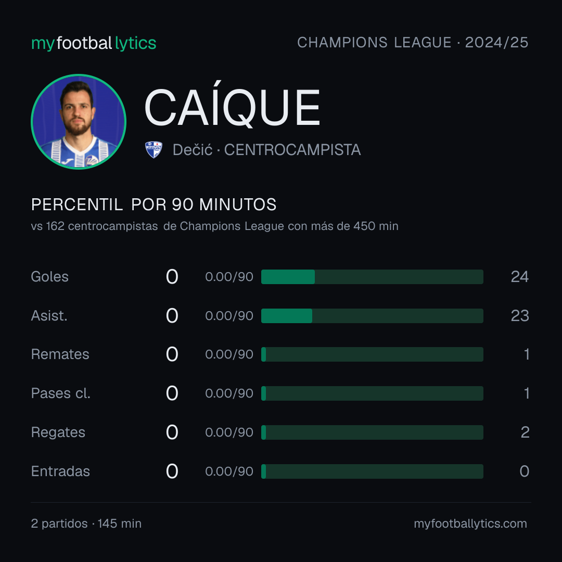Screen dimensions: 562x562
Task: Click the Remates percentile bar
Action: pyautogui.click(x=372, y=354)
